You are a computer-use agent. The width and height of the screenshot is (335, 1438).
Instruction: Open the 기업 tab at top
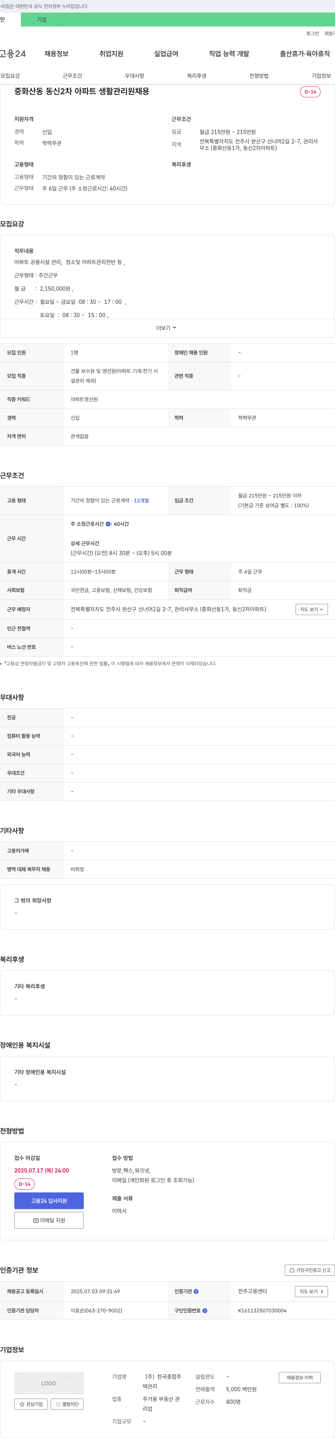42,20
